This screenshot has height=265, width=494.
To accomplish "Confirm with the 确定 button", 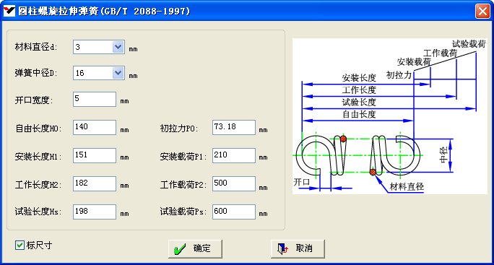I will pyautogui.click(x=195, y=249).
